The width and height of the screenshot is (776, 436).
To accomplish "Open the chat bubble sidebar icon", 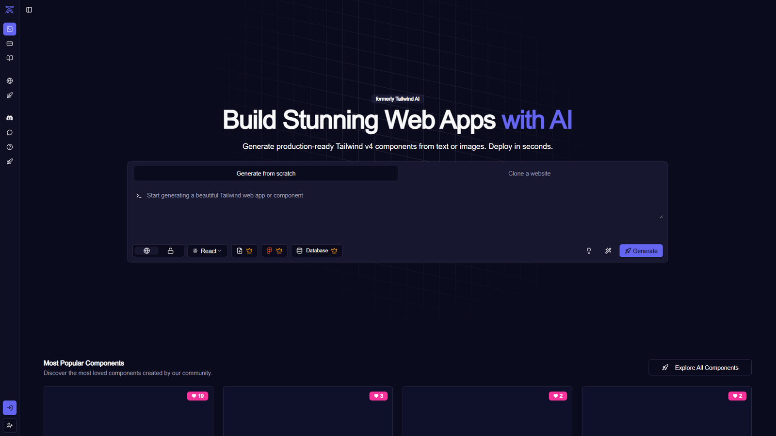I will (10, 132).
